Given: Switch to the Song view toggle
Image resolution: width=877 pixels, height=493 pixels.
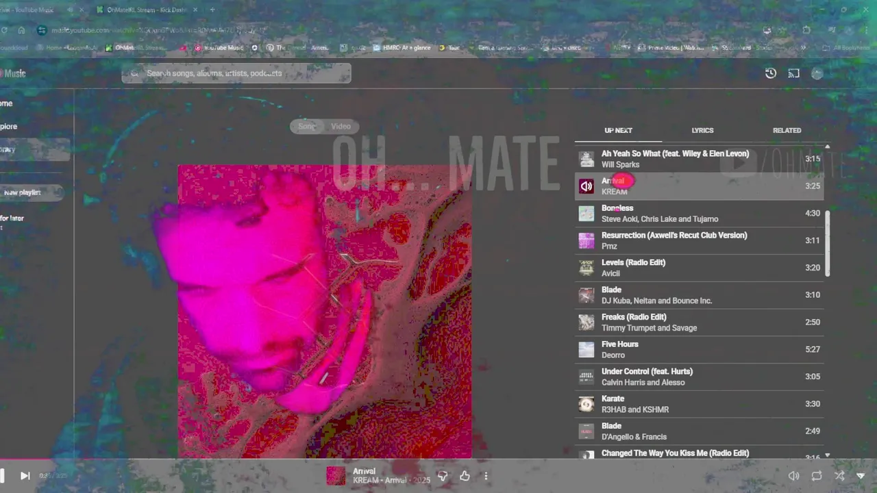Looking at the screenshot, I should click(x=307, y=126).
